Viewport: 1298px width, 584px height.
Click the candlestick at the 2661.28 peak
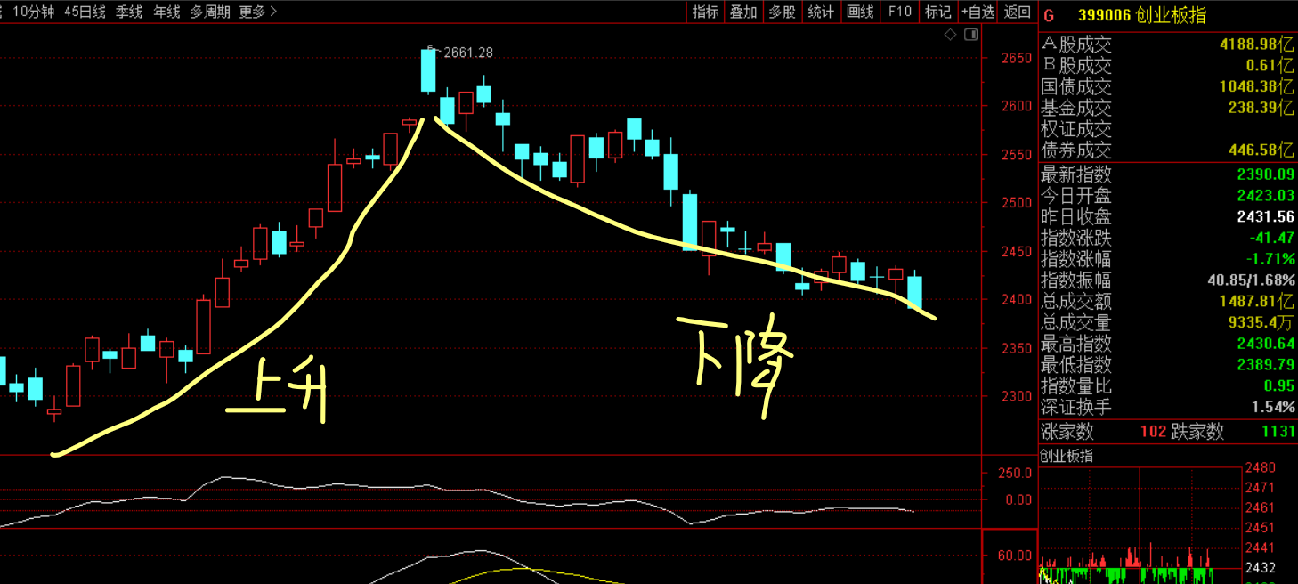pyautogui.click(x=429, y=71)
